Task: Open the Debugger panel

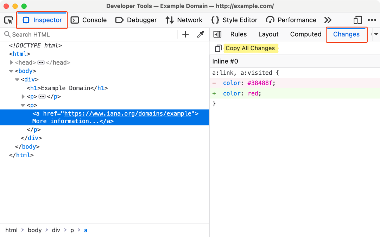Action: pyautogui.click(x=136, y=20)
